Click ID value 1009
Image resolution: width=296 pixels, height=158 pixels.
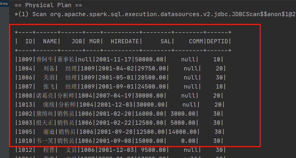pos(25,59)
